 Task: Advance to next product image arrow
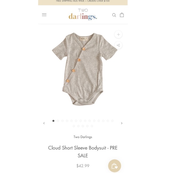point(122,123)
